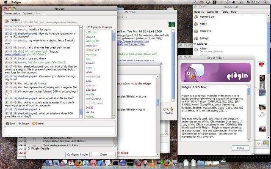Click the #pidgin chat log scrollbar thumb

[81, 112]
